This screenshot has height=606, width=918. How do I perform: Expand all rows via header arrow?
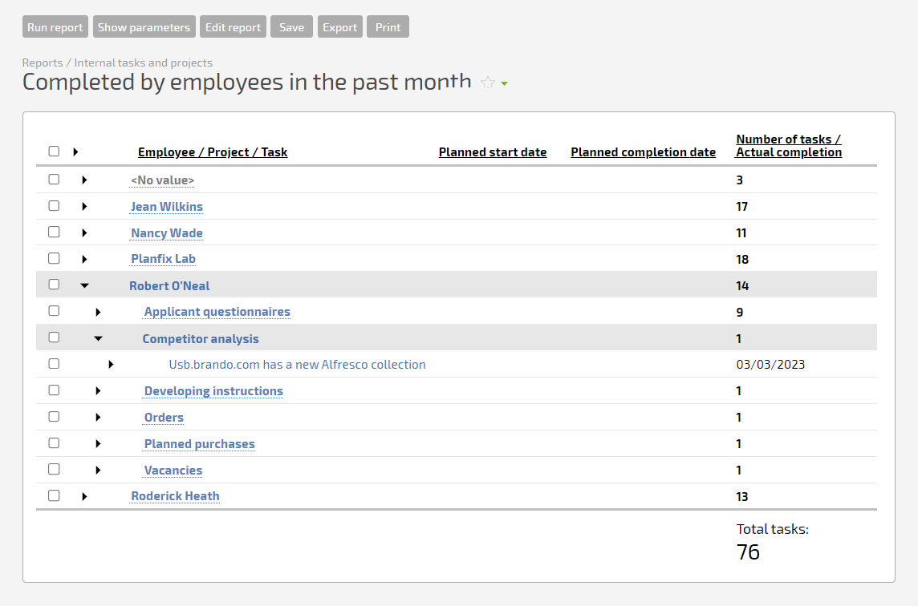click(75, 152)
